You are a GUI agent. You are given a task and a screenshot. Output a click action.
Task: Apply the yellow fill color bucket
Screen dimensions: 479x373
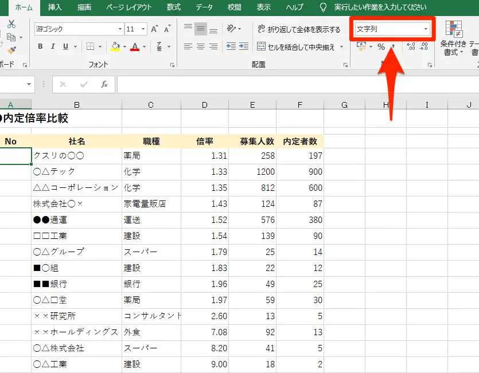[115, 46]
